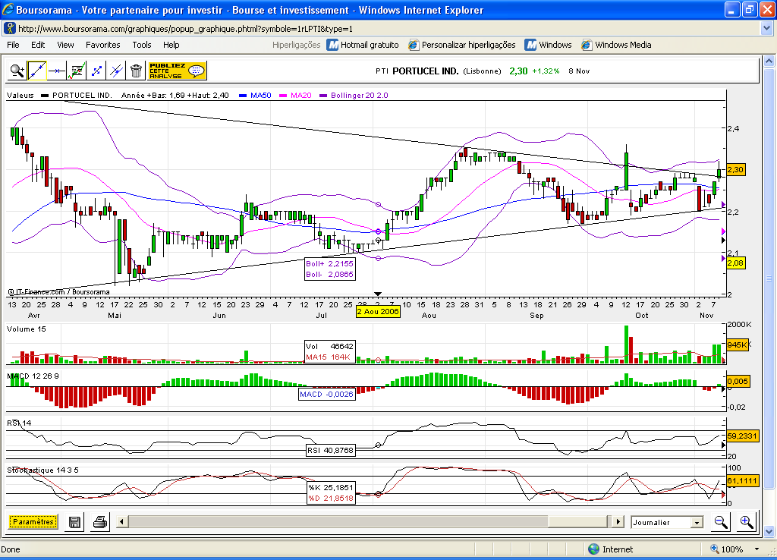
Task: Click the Publiez cette analyse button
Action: click(x=177, y=71)
